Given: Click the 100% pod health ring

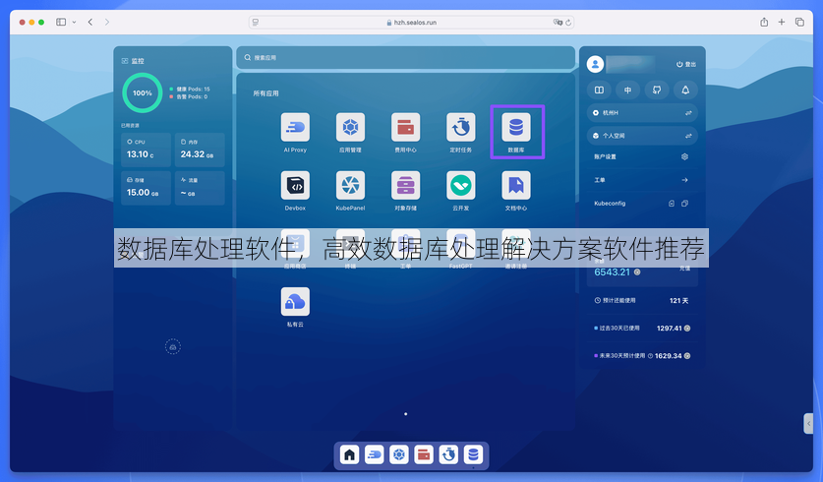Looking at the screenshot, I should [143, 92].
